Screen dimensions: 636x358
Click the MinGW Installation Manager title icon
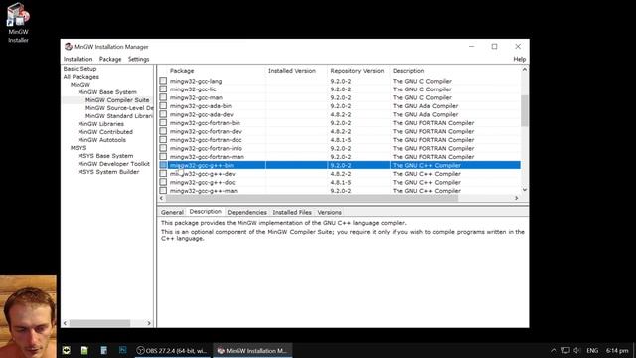pos(69,47)
